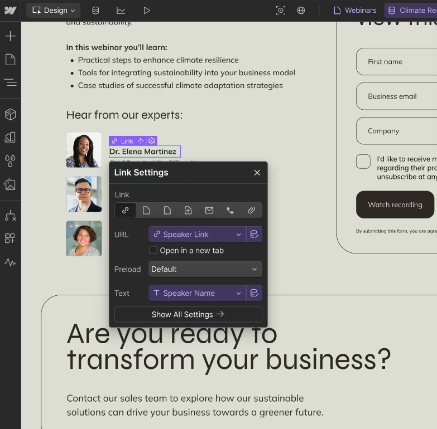Image resolution: width=437 pixels, height=429 pixels.
Task: Open the Preload Default dropdown
Action: (x=205, y=269)
